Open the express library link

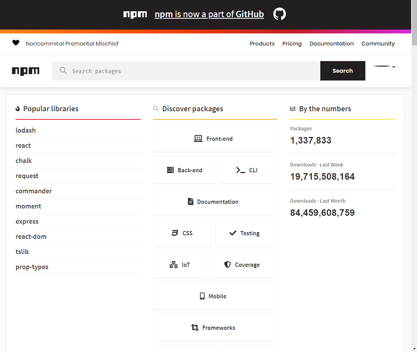(27, 221)
